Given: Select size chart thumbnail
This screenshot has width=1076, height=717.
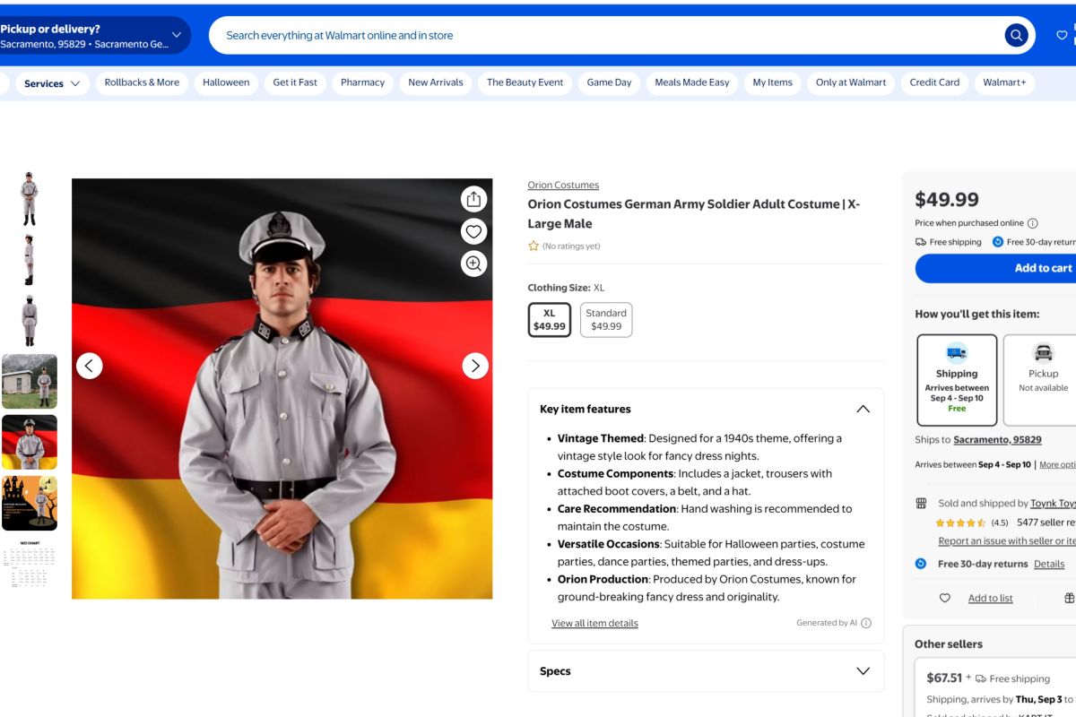Looking at the screenshot, I should click(30, 564).
